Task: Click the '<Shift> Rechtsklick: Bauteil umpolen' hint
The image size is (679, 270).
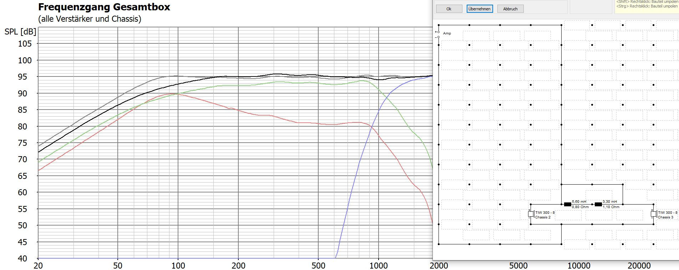Action: point(647,1)
